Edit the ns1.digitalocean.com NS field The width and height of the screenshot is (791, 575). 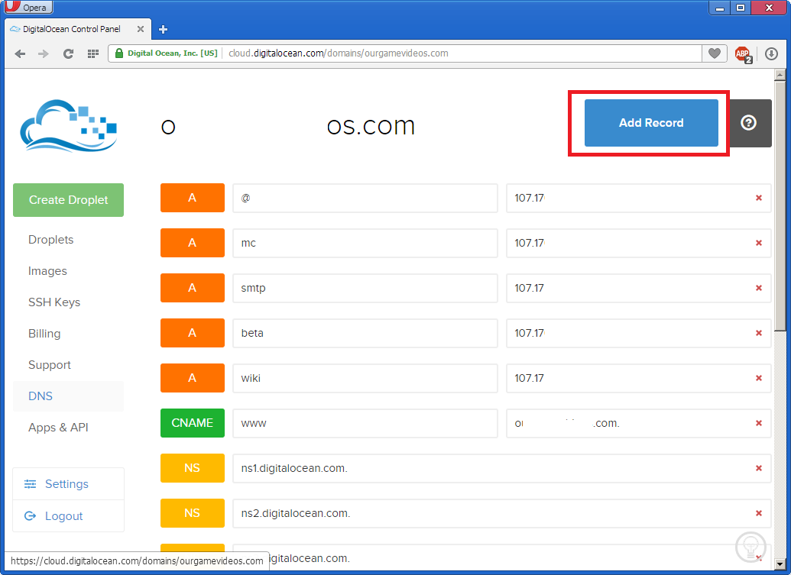[x=502, y=468]
